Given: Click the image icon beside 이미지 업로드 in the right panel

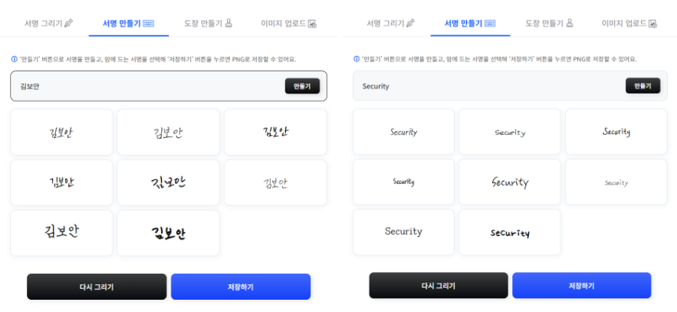Looking at the screenshot, I should [x=653, y=24].
